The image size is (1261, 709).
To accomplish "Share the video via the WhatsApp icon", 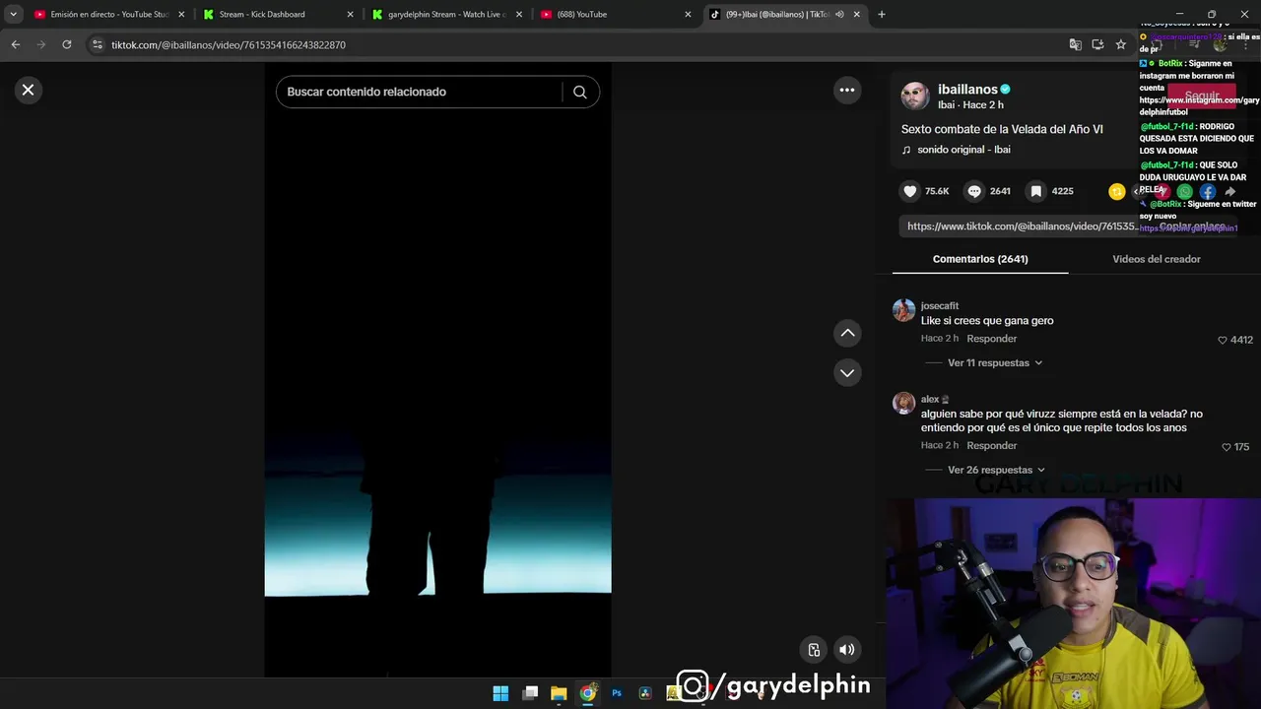I will [x=1185, y=192].
